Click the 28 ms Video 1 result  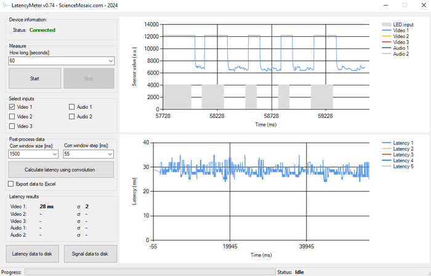(x=47, y=207)
